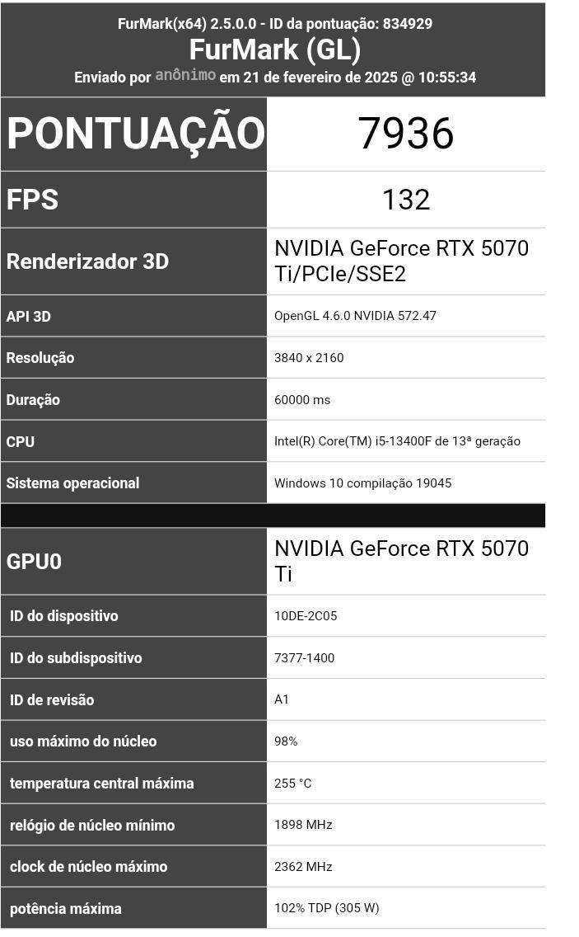Select the device ID 10DE-2C05
Viewport: 579px width, 937px height.
tap(306, 616)
